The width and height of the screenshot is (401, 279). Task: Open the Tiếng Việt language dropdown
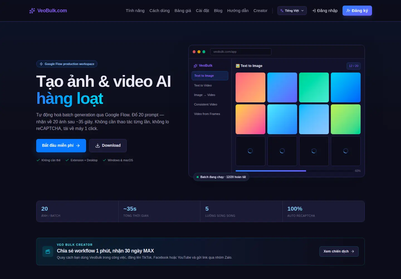coord(292,11)
